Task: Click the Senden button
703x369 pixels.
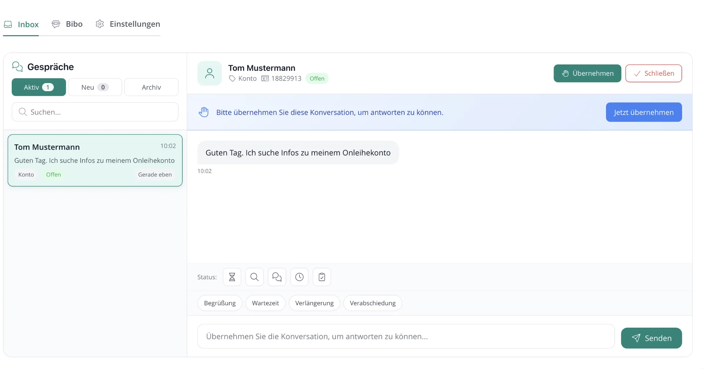Action: [651, 338]
